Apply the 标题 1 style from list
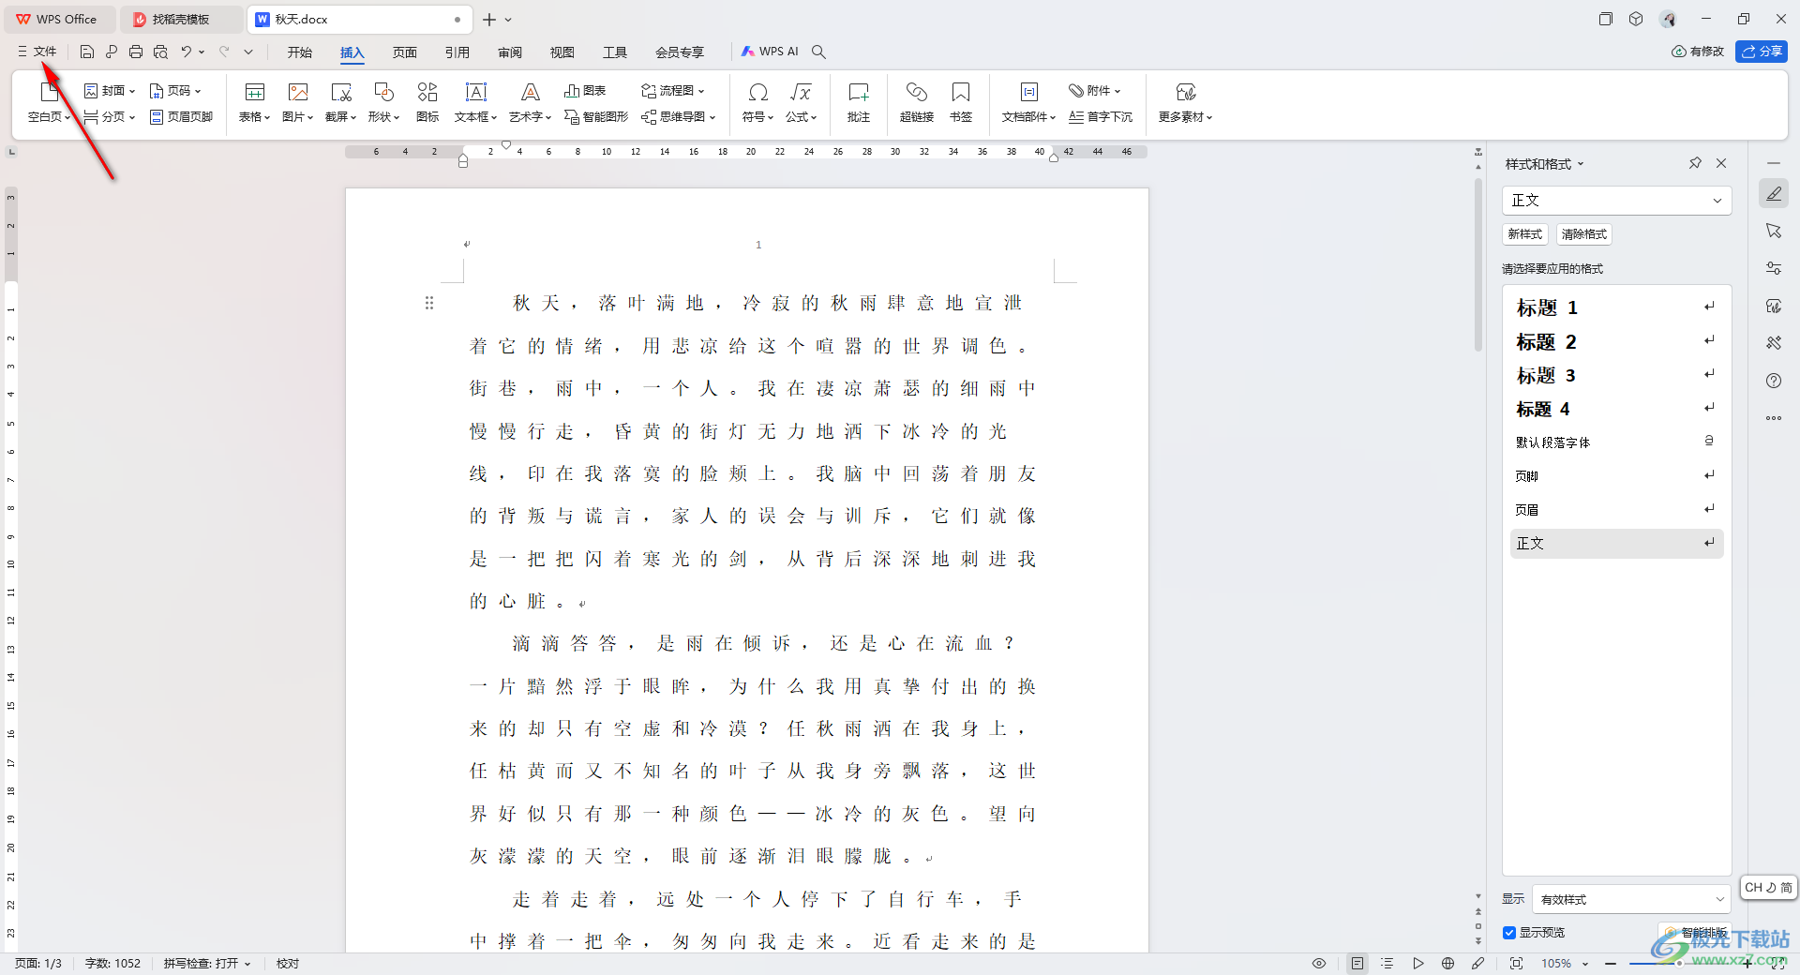1800x975 pixels. 1616,308
